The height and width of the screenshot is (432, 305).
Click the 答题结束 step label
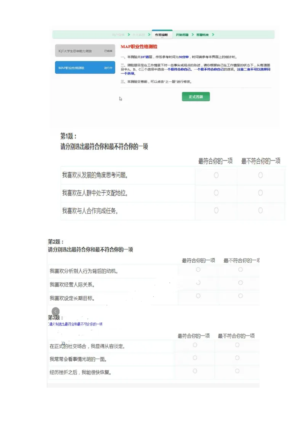tap(202, 34)
